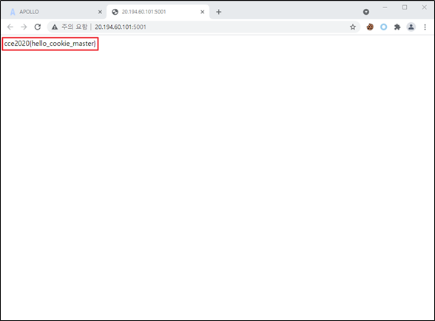Minimize the Chrome window
Screen dimensions: 435x321
tap(385, 7)
